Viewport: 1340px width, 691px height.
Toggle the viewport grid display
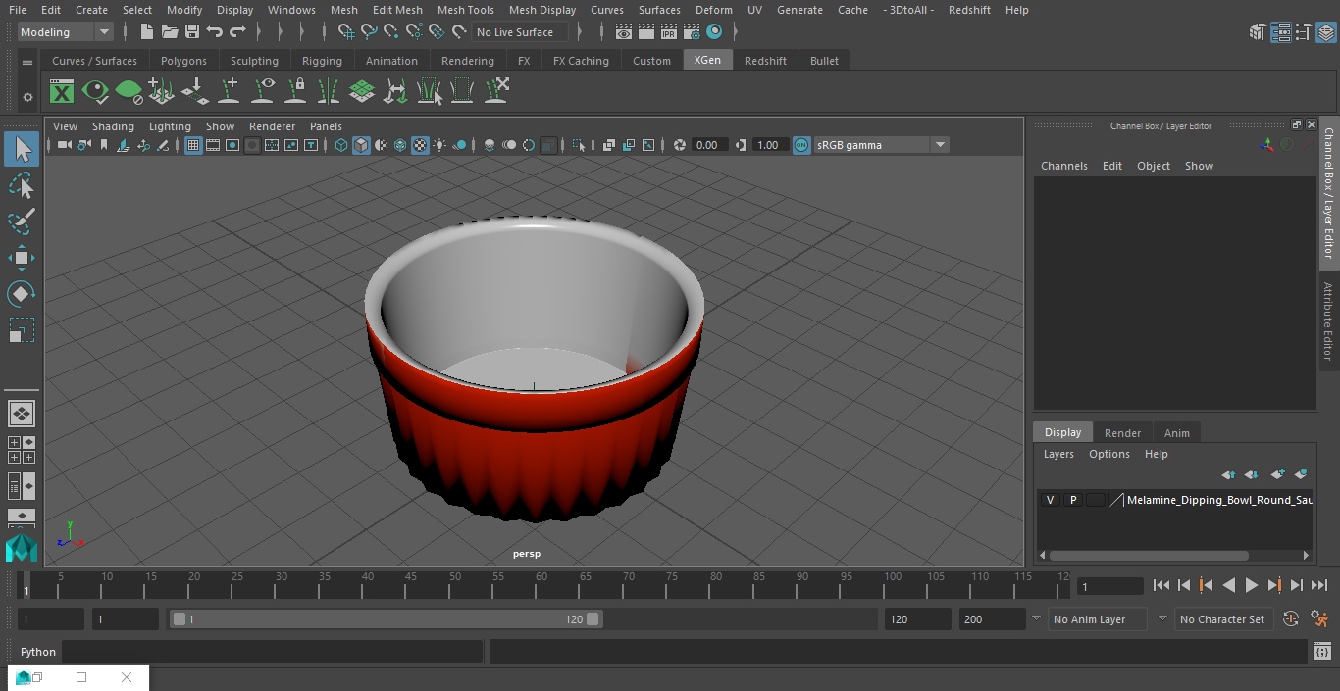pos(193,145)
